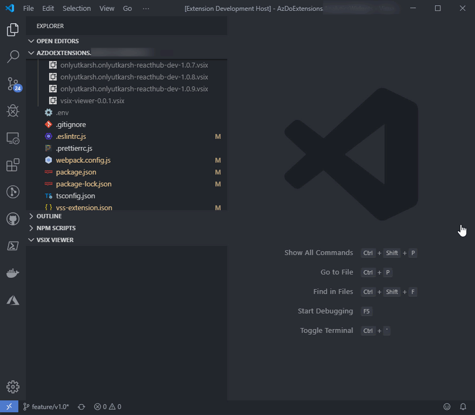Open the notifications bell
This screenshot has height=415, width=475.
463,406
